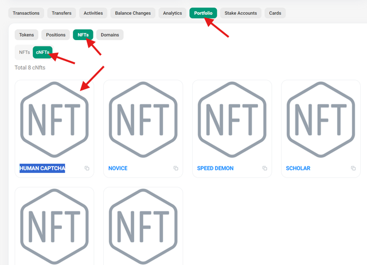Copy the SPEED DEMON cNFT address
This screenshot has width=367, height=265.
pos(265,168)
